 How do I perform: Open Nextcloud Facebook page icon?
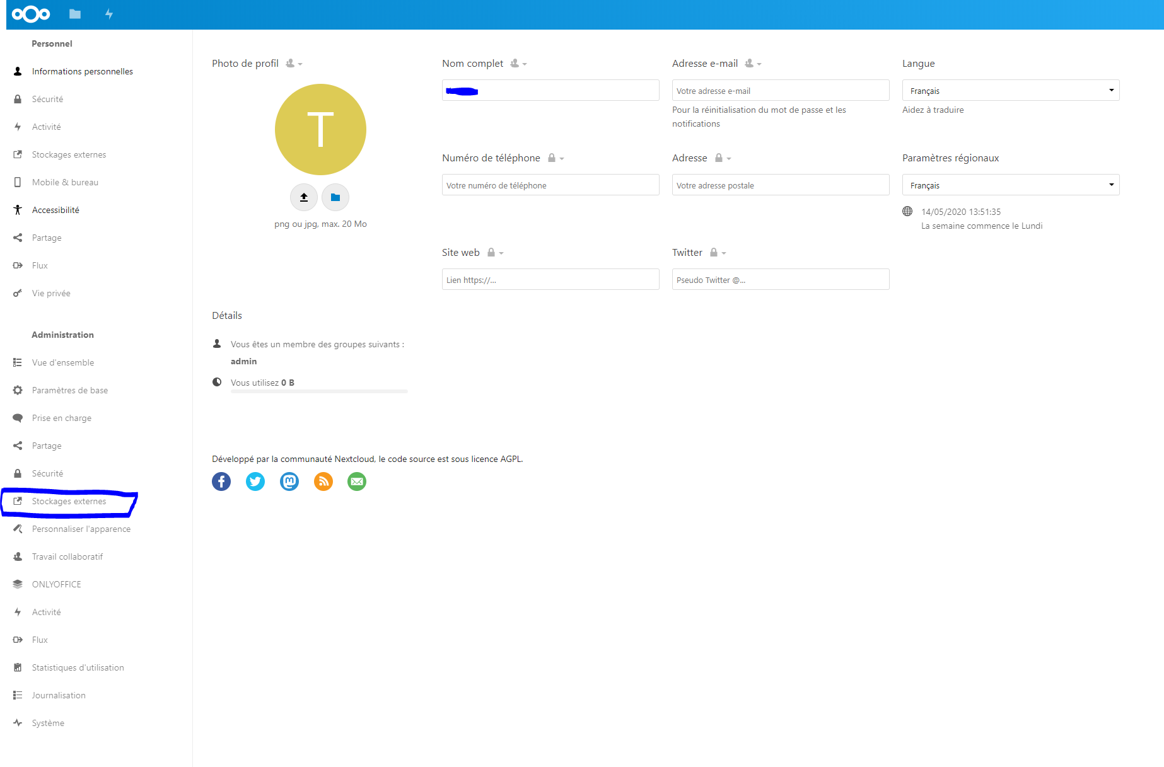pos(221,482)
